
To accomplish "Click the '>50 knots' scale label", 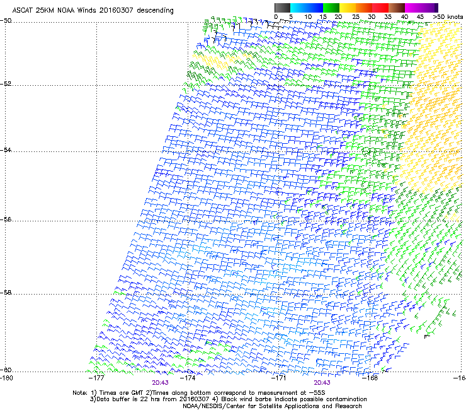I will click(448, 17).
